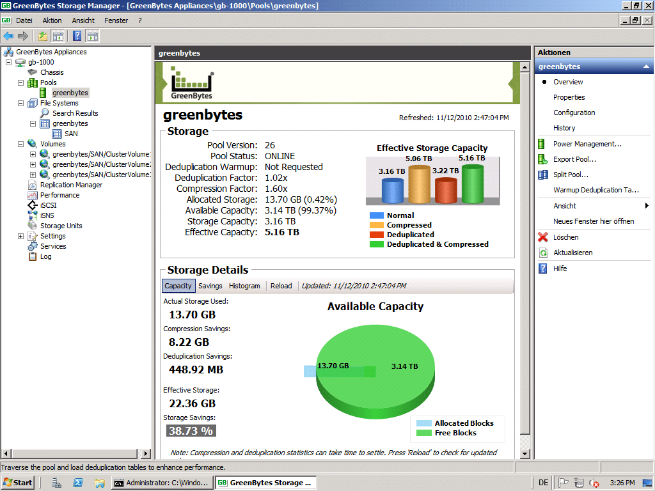
Task: Switch to the Savings view
Action: tap(210, 286)
